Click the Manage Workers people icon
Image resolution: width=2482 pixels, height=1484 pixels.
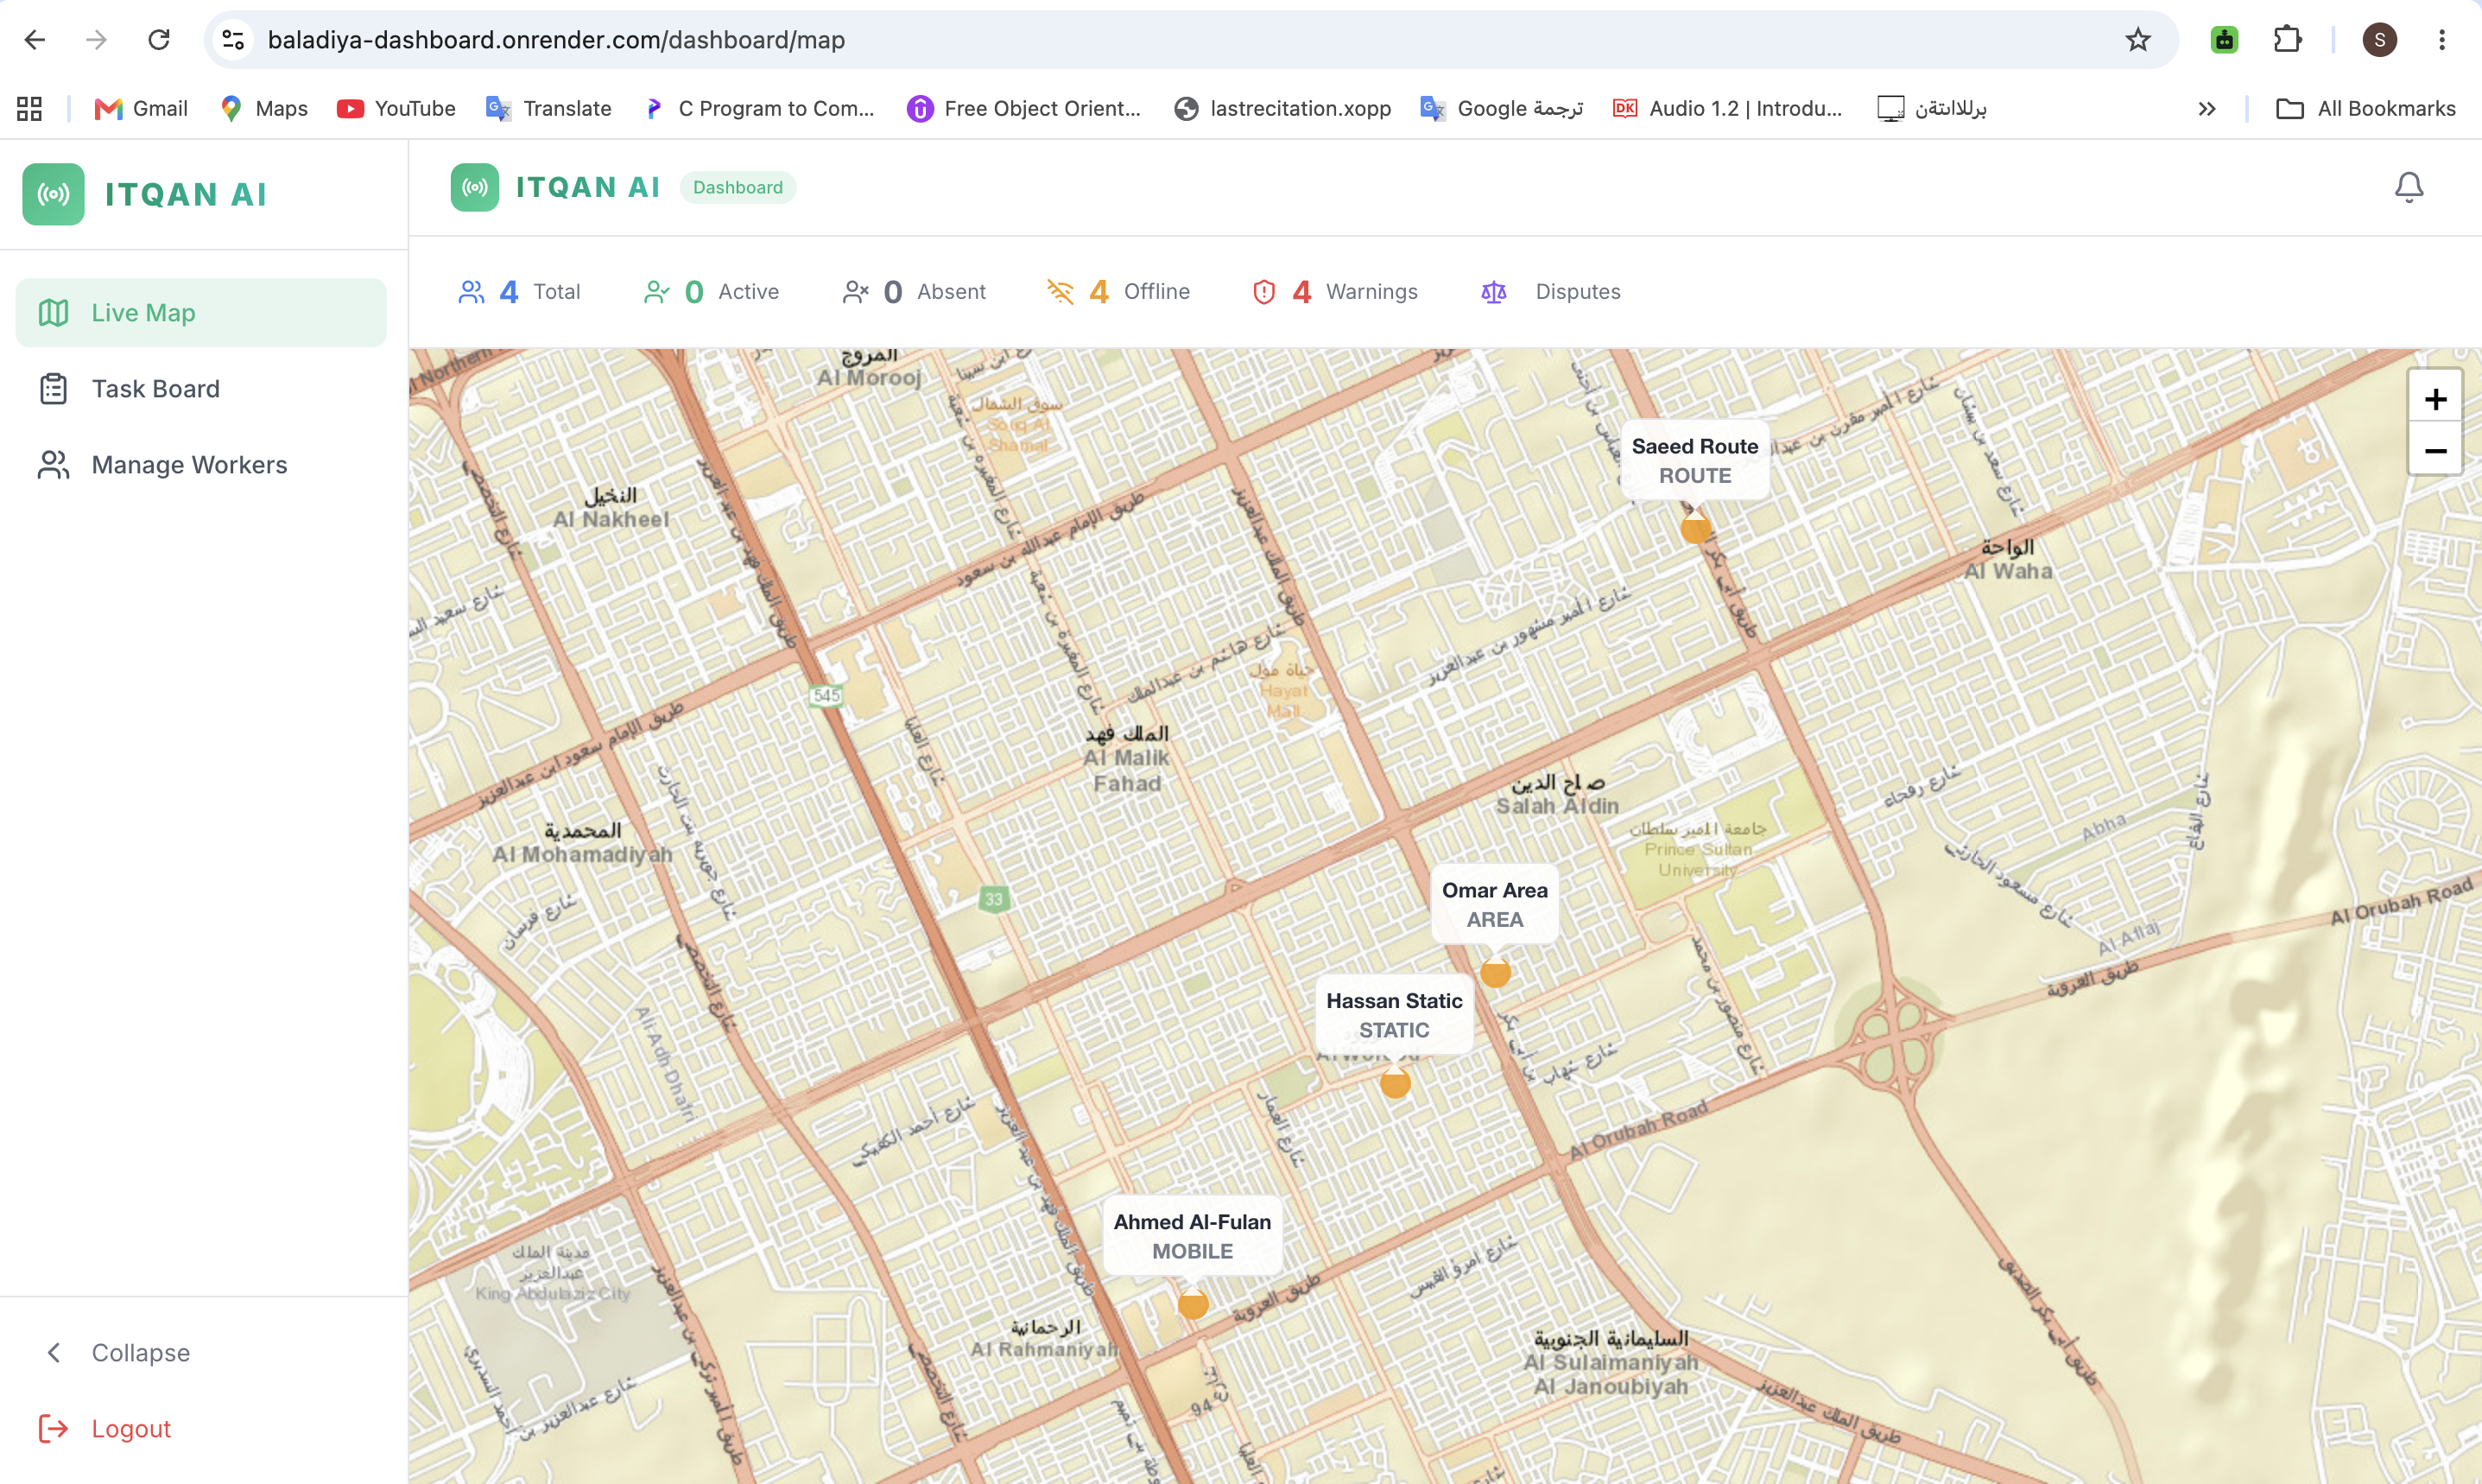point(53,465)
